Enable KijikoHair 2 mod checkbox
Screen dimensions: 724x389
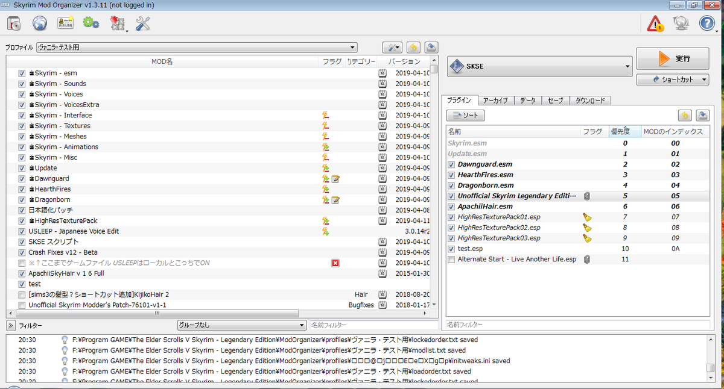click(22, 294)
